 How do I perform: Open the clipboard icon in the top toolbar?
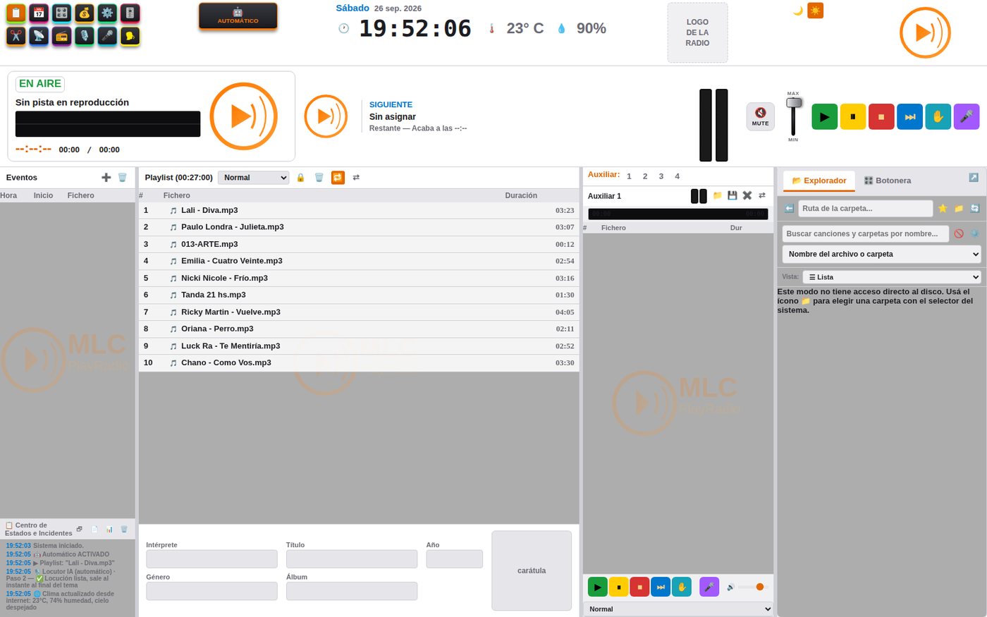pyautogui.click(x=16, y=13)
